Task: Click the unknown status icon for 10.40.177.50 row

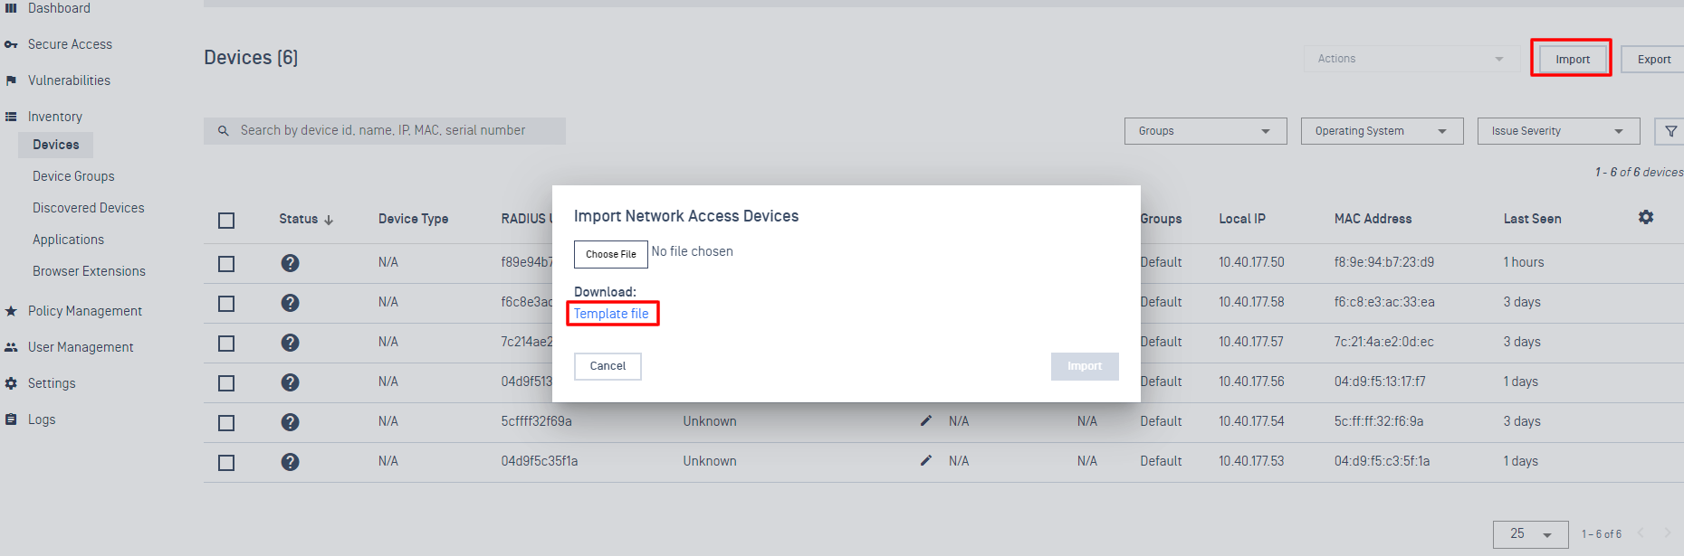Action: click(290, 263)
